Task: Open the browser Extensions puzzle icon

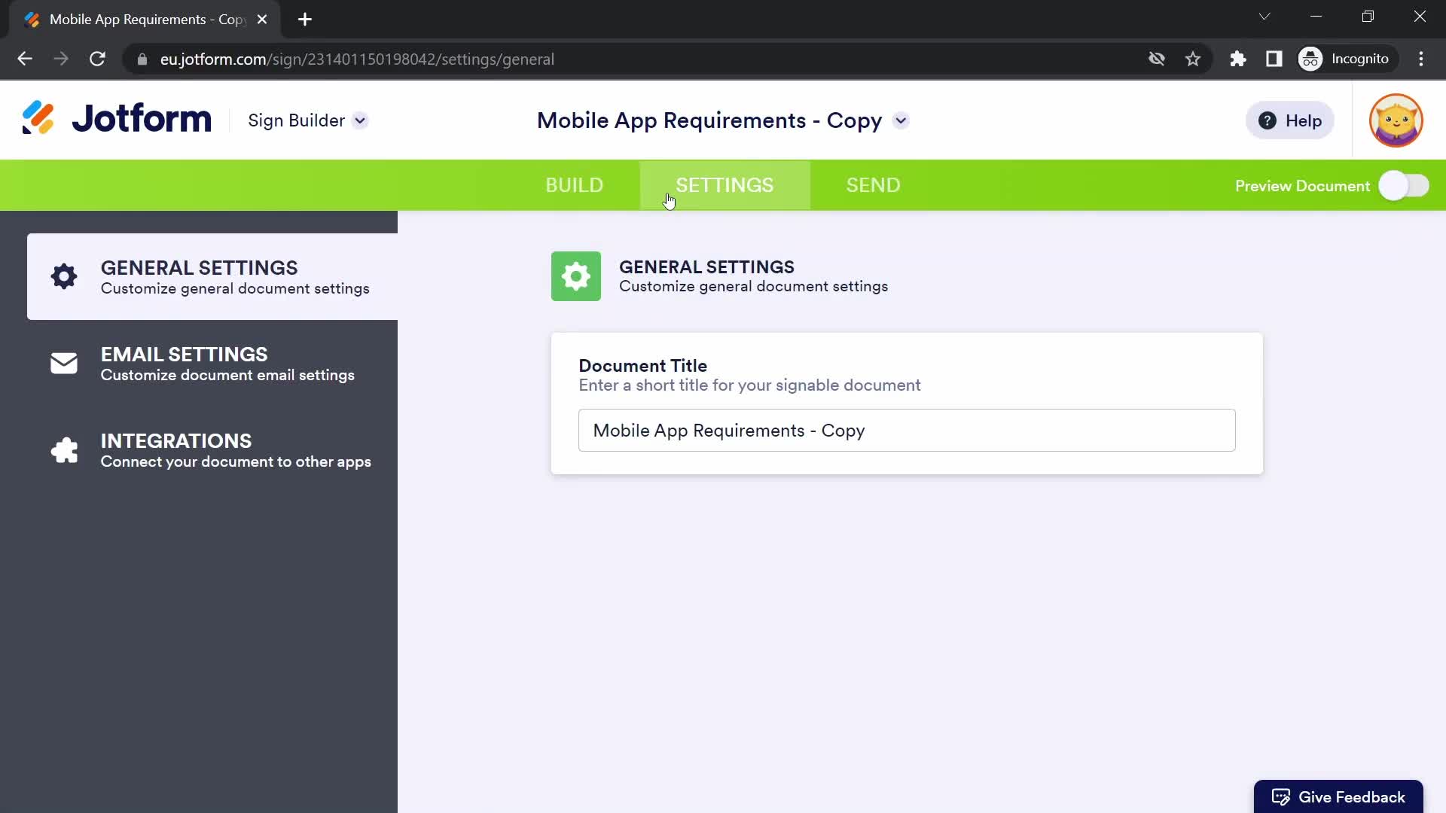Action: click(x=1238, y=59)
